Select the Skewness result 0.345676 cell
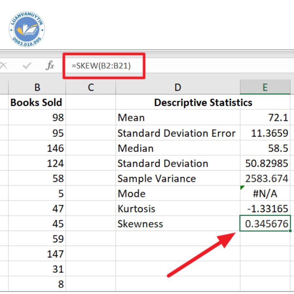The width and height of the screenshot is (294, 294). click(265, 224)
